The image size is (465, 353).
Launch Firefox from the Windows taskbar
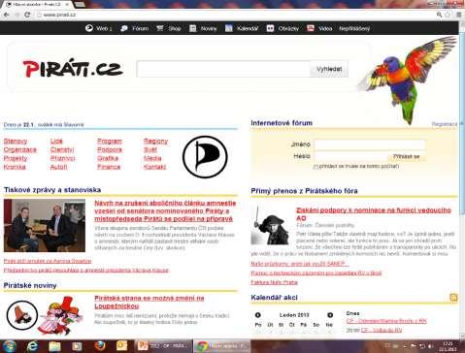point(100,346)
